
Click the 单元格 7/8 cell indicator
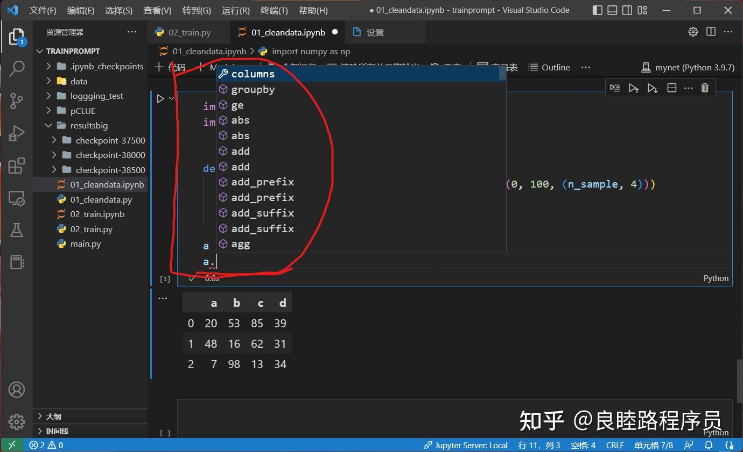(654, 445)
